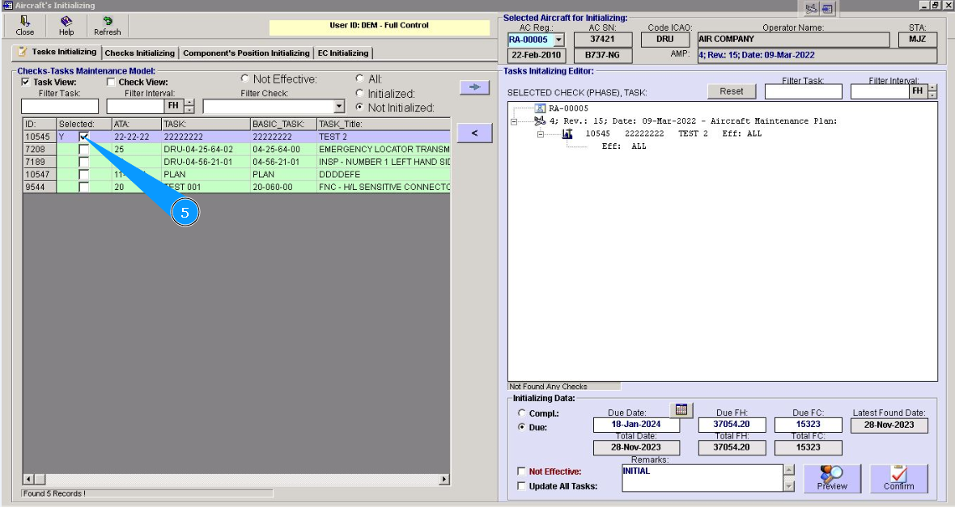Select the Initialized radio option
955x512 pixels.
point(360,94)
